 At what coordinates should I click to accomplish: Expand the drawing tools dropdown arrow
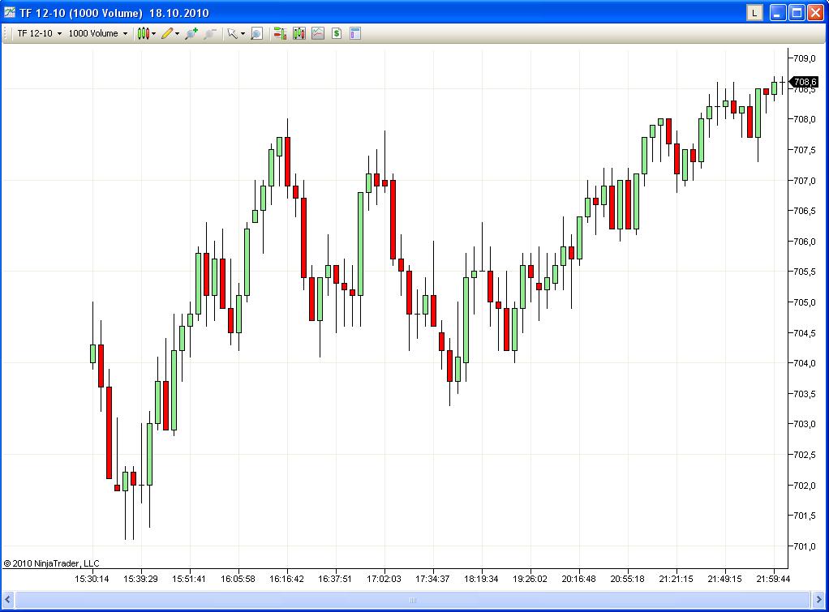coord(177,34)
